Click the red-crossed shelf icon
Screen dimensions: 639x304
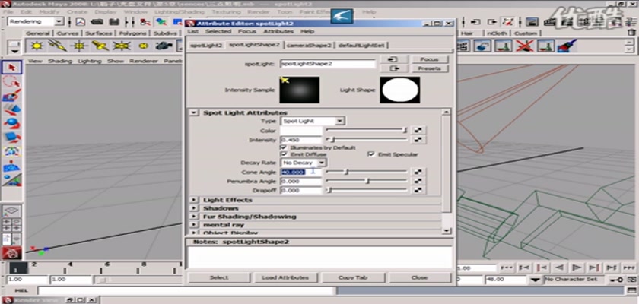tap(525, 45)
